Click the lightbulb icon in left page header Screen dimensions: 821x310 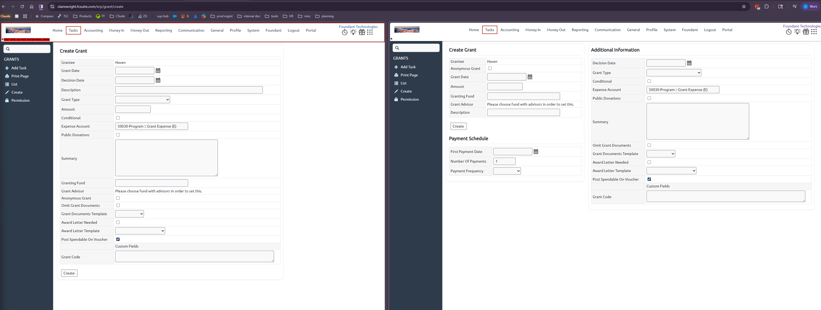[353, 32]
